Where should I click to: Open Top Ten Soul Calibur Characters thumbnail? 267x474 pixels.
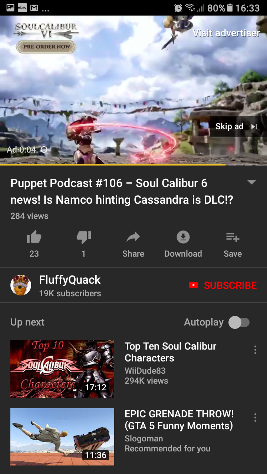coord(62,369)
